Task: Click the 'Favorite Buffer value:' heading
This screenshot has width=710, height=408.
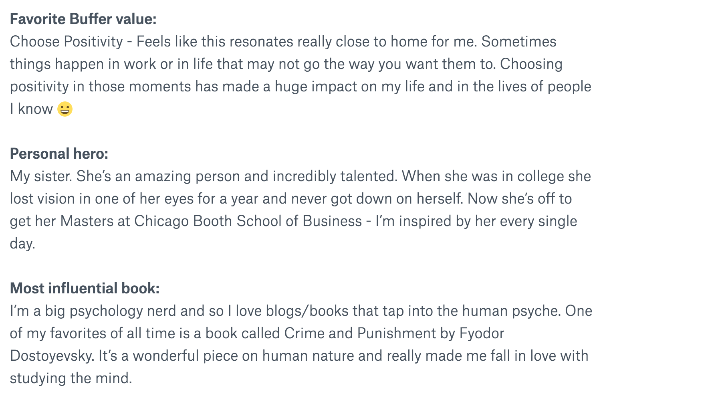Action: click(x=83, y=19)
